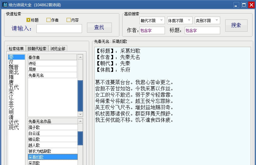Click the app icon in title bar

click(5, 5)
